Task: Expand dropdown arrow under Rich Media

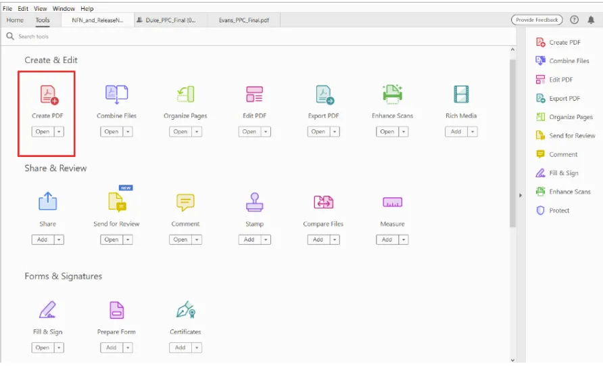Action: [x=473, y=132]
